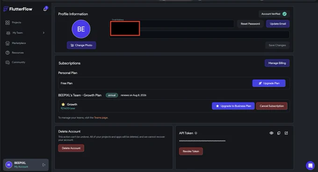Image resolution: width=318 pixels, height=172 pixels.
Task: Click the Reset Password button
Action: (x=250, y=24)
